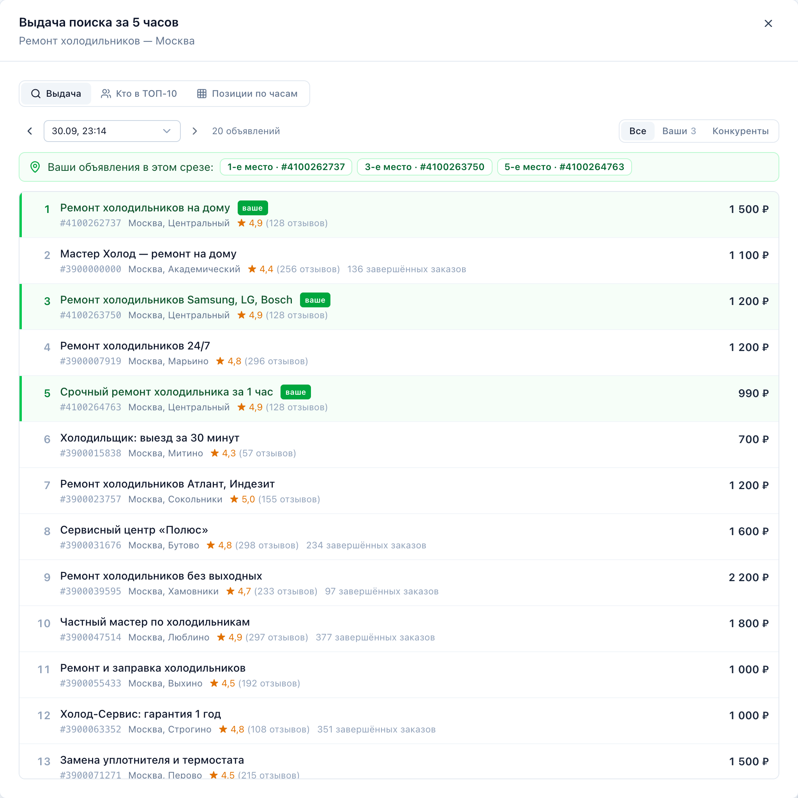This screenshot has width=798, height=798.
Task: Click the ваше badge on the Срочный ремонт listing
Action: (296, 392)
